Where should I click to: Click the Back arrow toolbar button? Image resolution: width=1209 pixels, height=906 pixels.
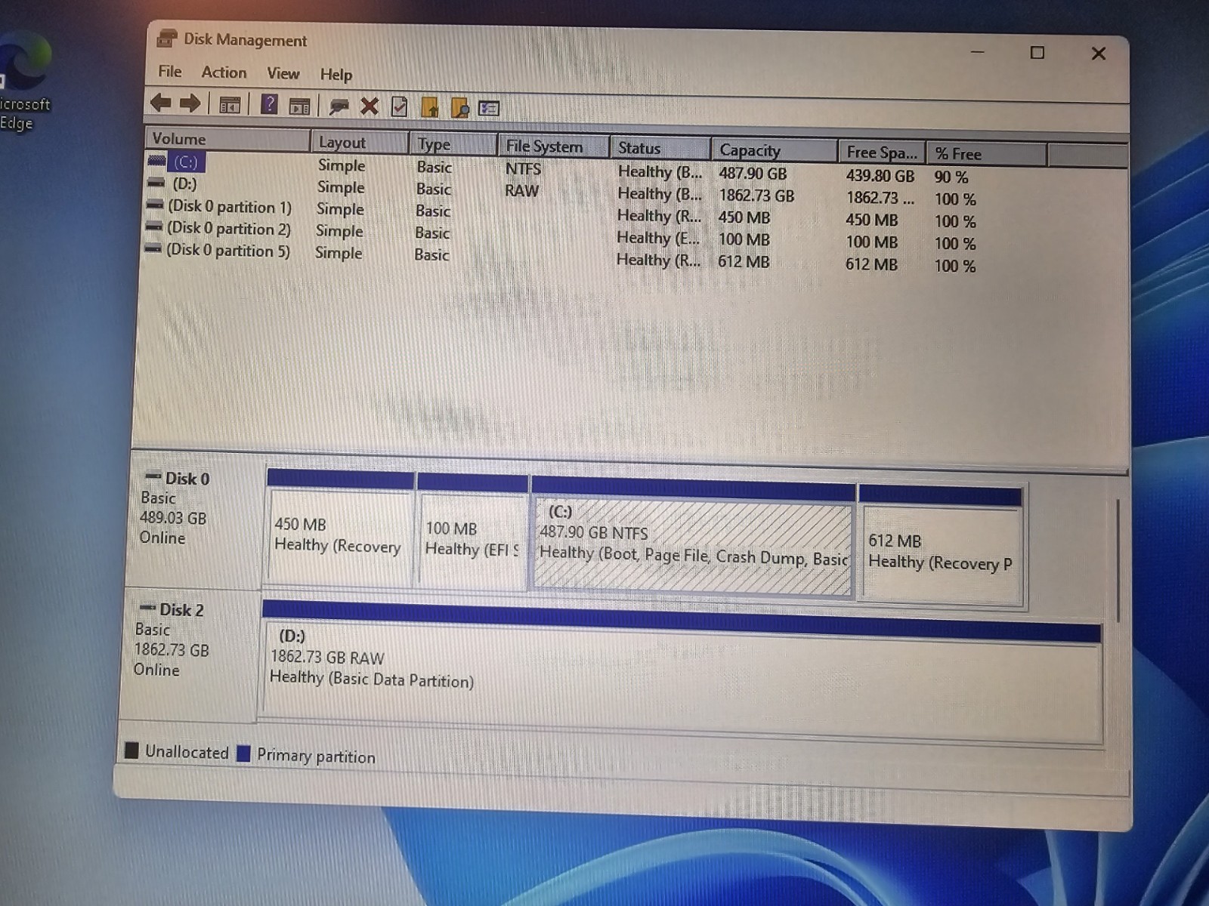pyautogui.click(x=160, y=103)
